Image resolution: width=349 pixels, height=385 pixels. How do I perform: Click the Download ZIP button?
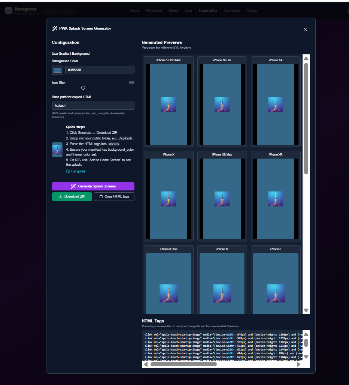pyautogui.click(x=72, y=196)
